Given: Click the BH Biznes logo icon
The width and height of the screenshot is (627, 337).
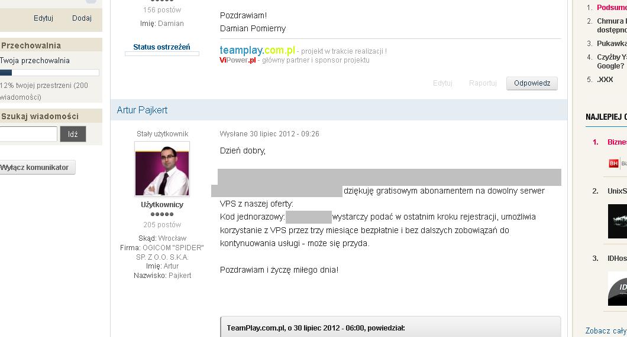Looking at the screenshot, I should coord(613,163).
